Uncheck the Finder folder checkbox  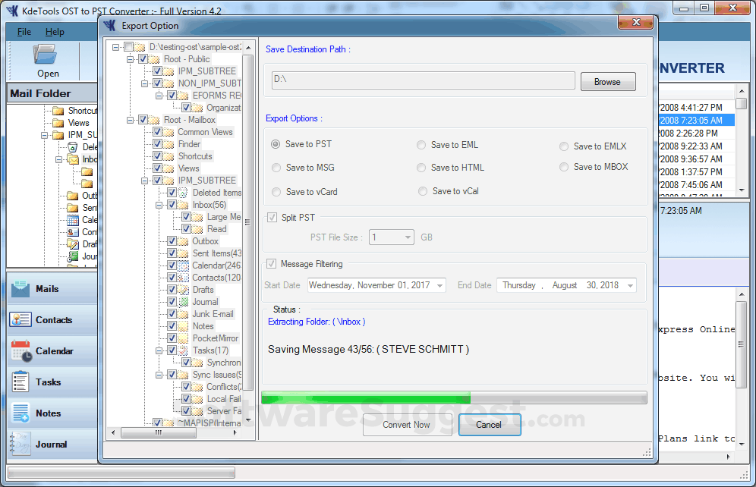(157, 144)
